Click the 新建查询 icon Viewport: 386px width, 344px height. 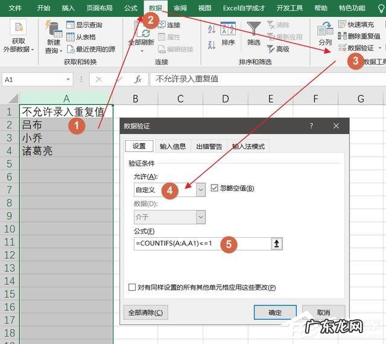click(54, 29)
